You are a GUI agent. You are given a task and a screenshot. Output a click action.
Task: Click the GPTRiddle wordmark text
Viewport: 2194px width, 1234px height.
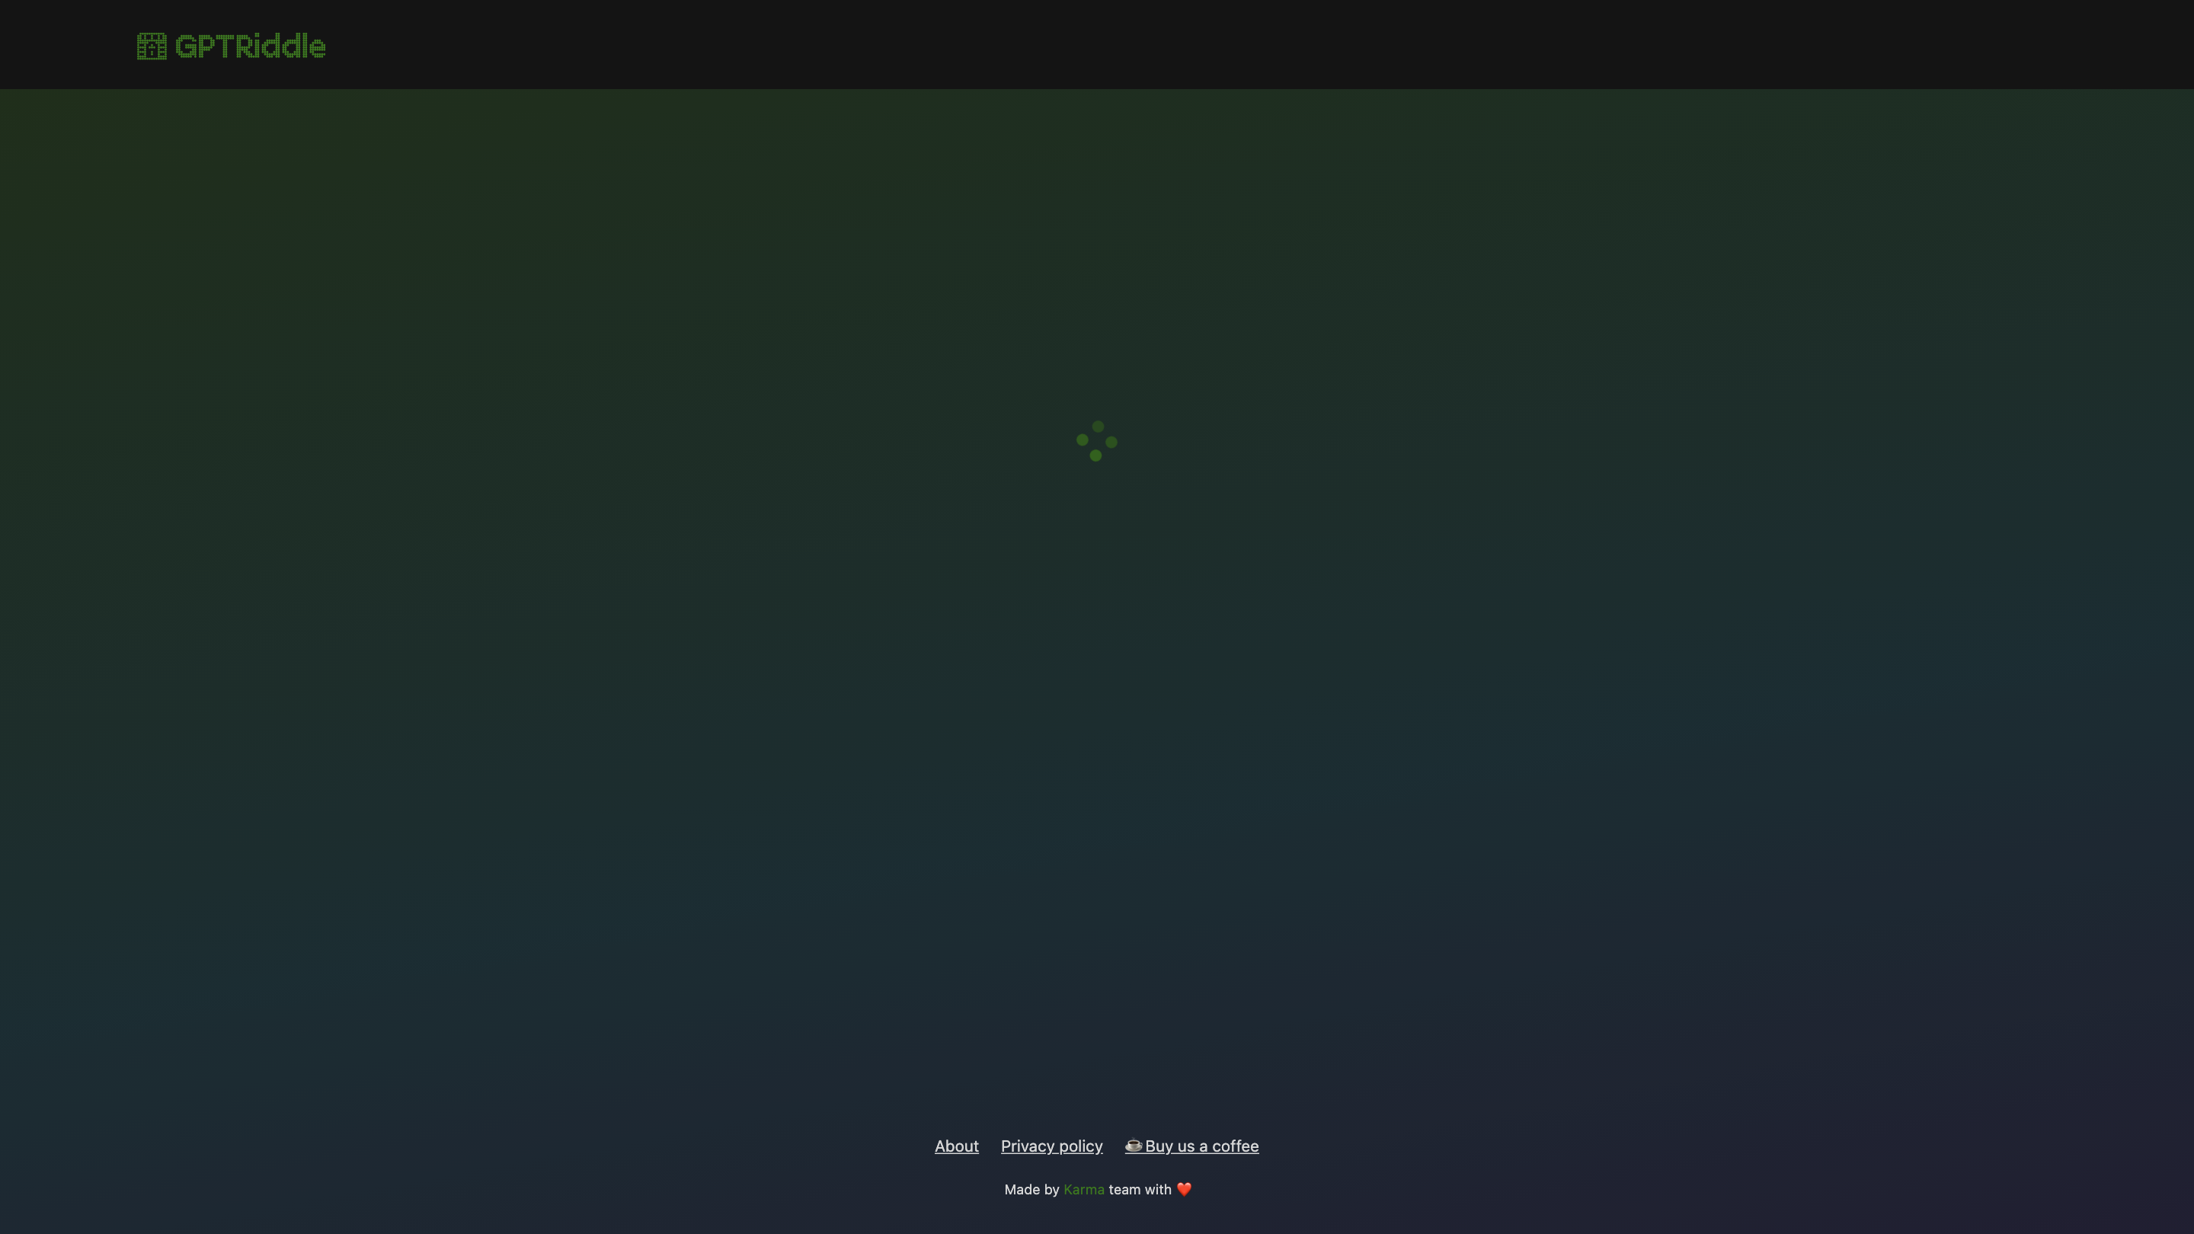[x=250, y=46]
